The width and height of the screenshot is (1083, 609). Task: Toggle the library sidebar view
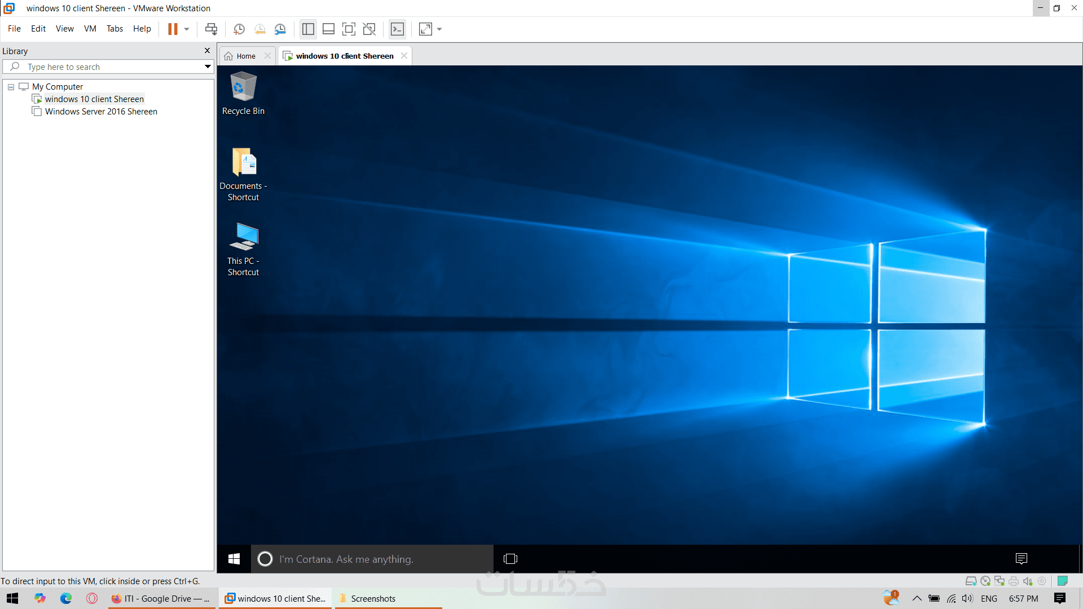tap(308, 29)
